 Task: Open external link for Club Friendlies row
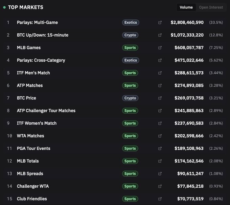(160, 199)
